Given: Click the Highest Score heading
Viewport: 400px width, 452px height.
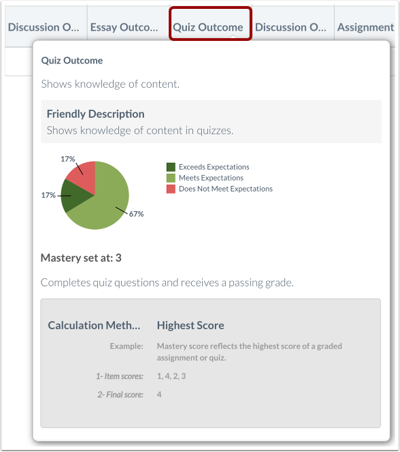Looking at the screenshot, I should pyautogui.click(x=190, y=325).
